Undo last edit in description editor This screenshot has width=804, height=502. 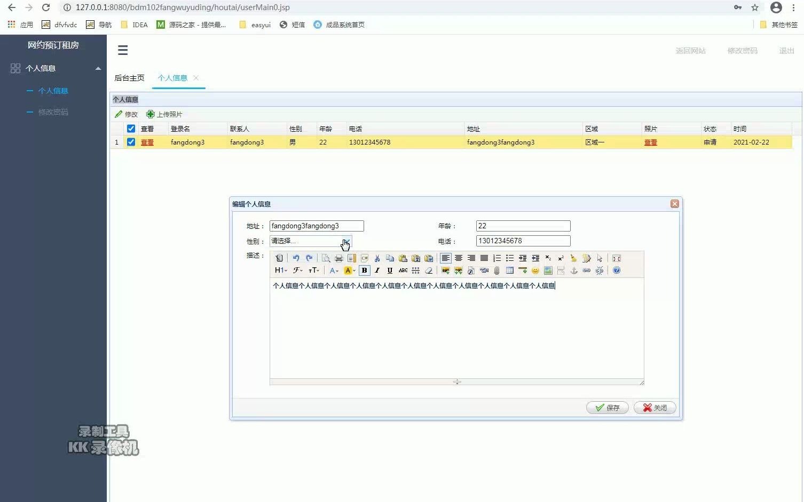point(296,258)
